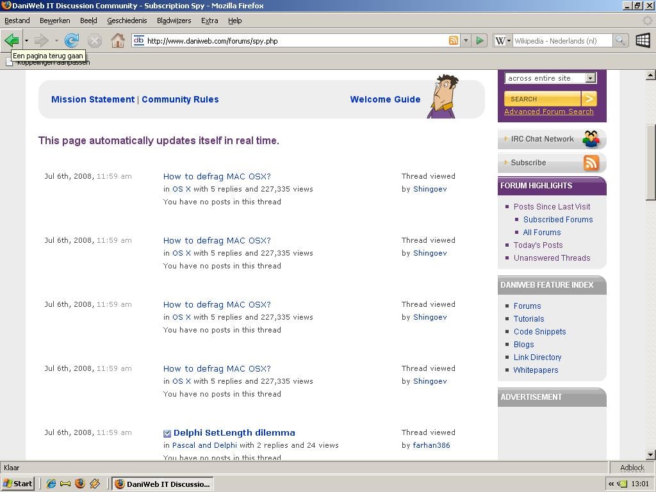
Task: Click the orange striped quick launch icon
Action: point(95,484)
